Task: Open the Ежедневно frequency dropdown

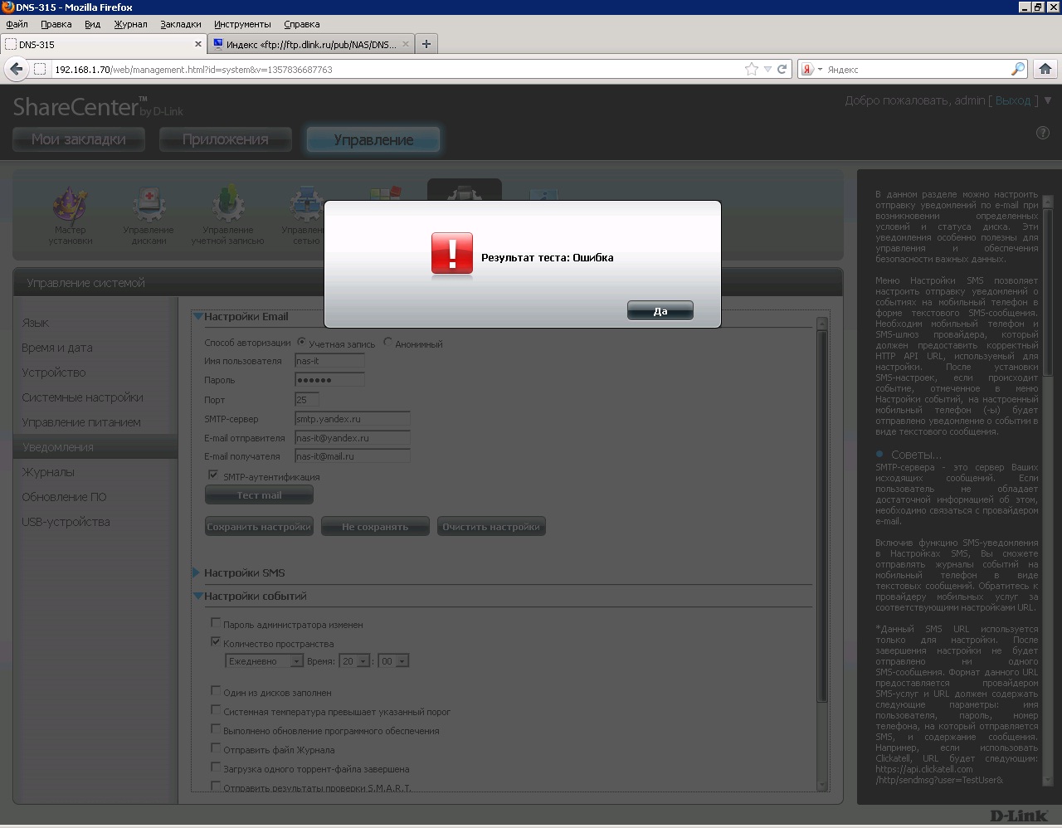Action: click(x=265, y=661)
